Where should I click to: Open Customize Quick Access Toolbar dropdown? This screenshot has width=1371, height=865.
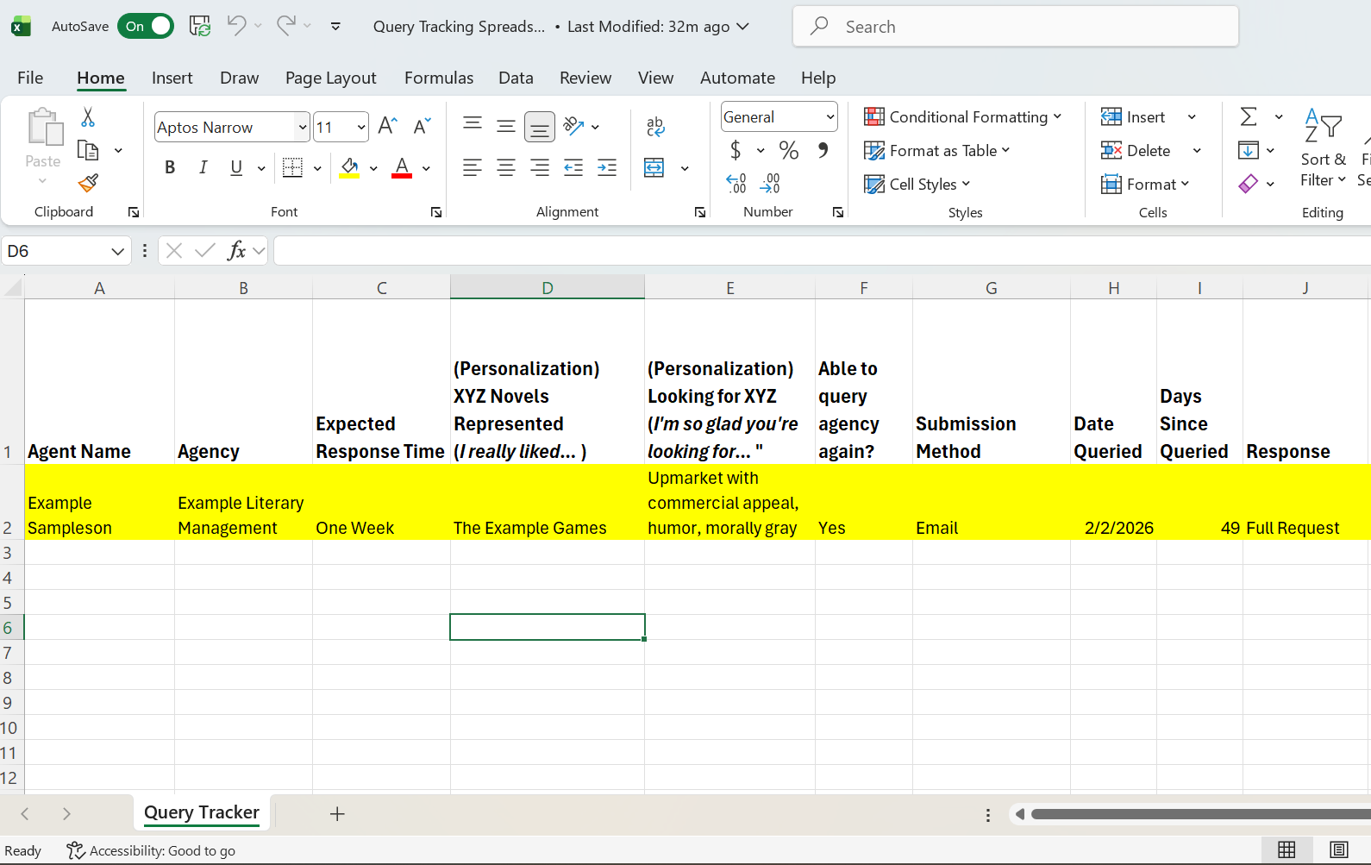point(335,27)
